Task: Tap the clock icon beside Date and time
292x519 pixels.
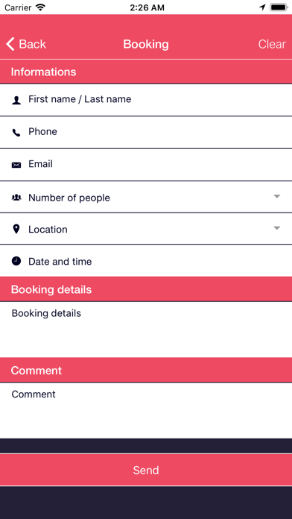Action: (x=16, y=261)
